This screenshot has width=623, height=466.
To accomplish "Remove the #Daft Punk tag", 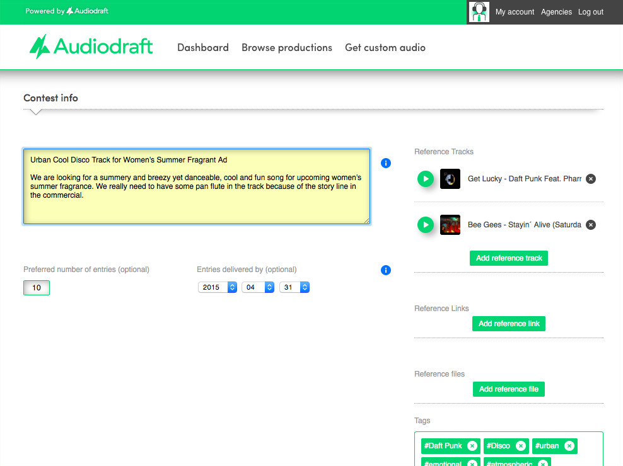I will (471, 446).
